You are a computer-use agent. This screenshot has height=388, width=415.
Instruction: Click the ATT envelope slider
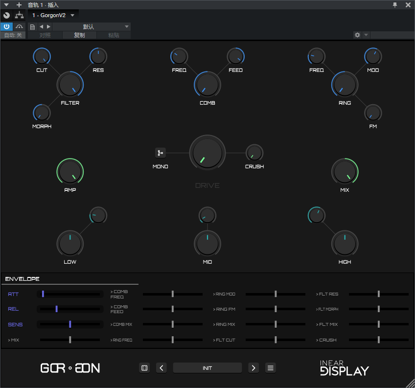70,294
